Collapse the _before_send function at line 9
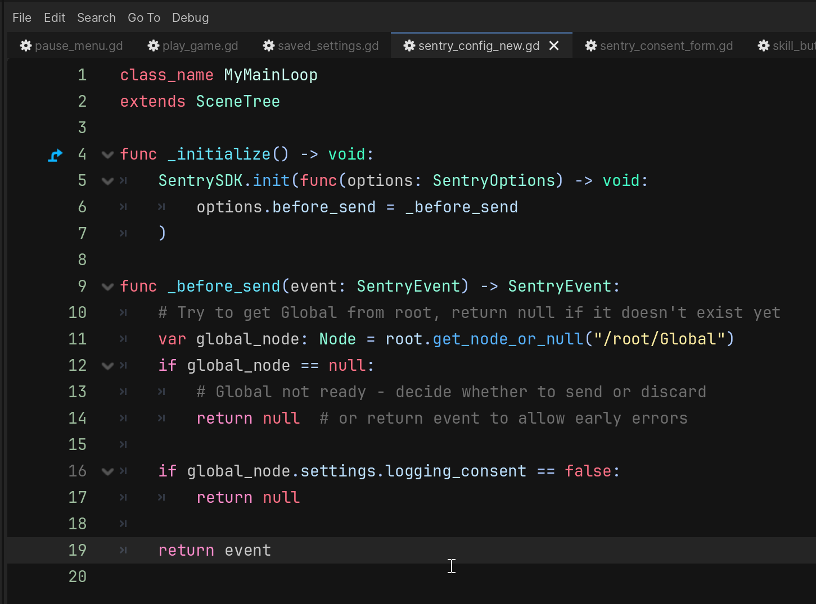 tap(107, 287)
